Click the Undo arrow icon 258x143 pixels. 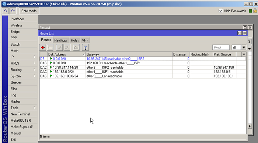[5, 11]
